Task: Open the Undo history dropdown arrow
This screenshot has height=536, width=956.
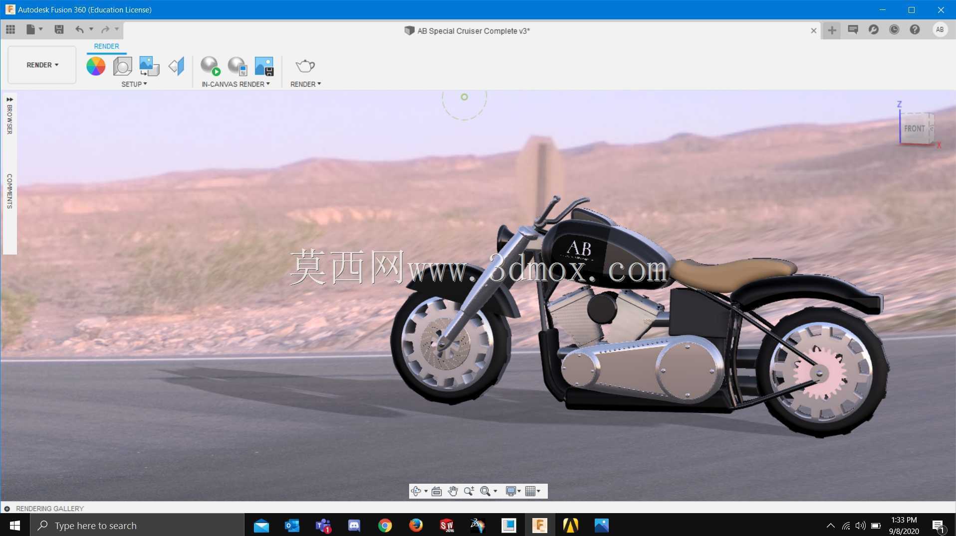Action: pos(91,29)
